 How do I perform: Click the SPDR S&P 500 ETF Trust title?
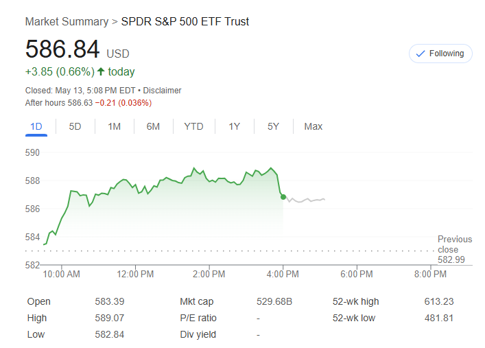point(185,22)
